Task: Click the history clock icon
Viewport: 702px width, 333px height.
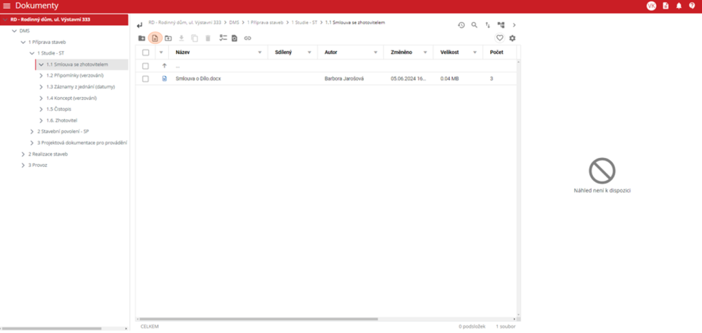Action: [461, 25]
